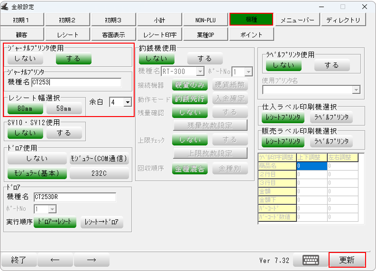Click the left arrow navigation button

55,260
